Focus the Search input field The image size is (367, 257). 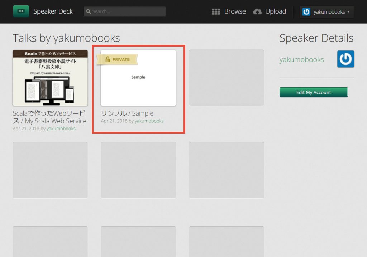pos(125,11)
